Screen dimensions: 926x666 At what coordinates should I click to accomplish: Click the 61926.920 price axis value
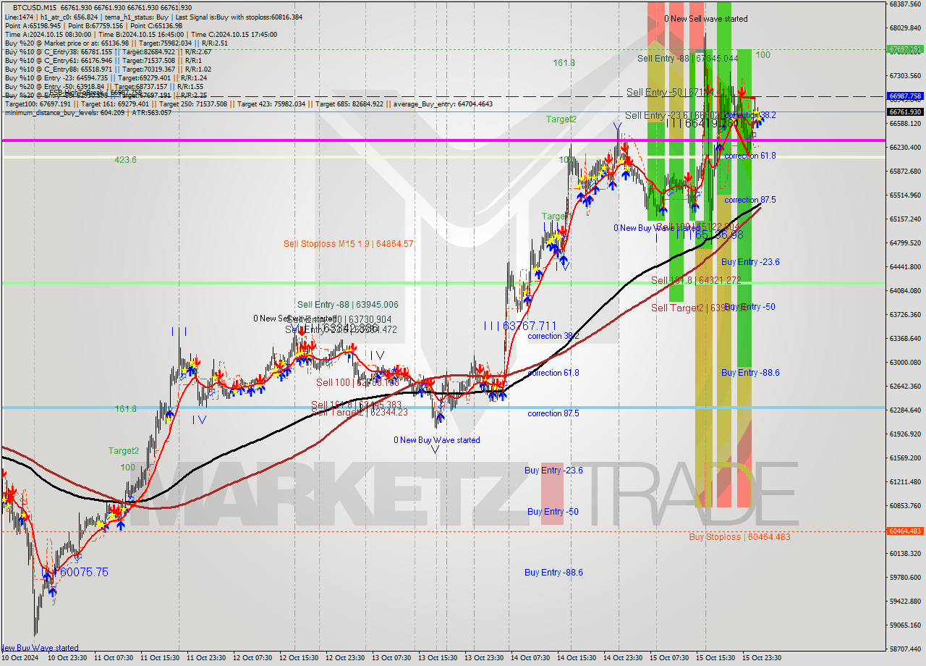[x=904, y=434]
